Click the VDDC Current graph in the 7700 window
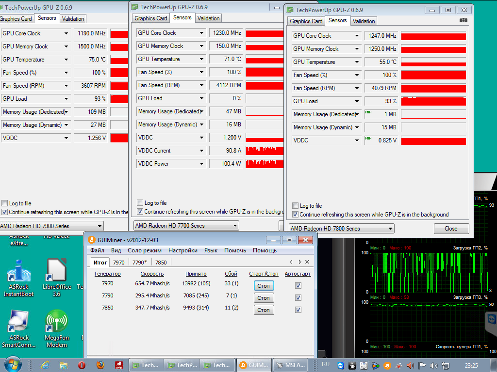Screen dimensions: 497x372 point(265,151)
